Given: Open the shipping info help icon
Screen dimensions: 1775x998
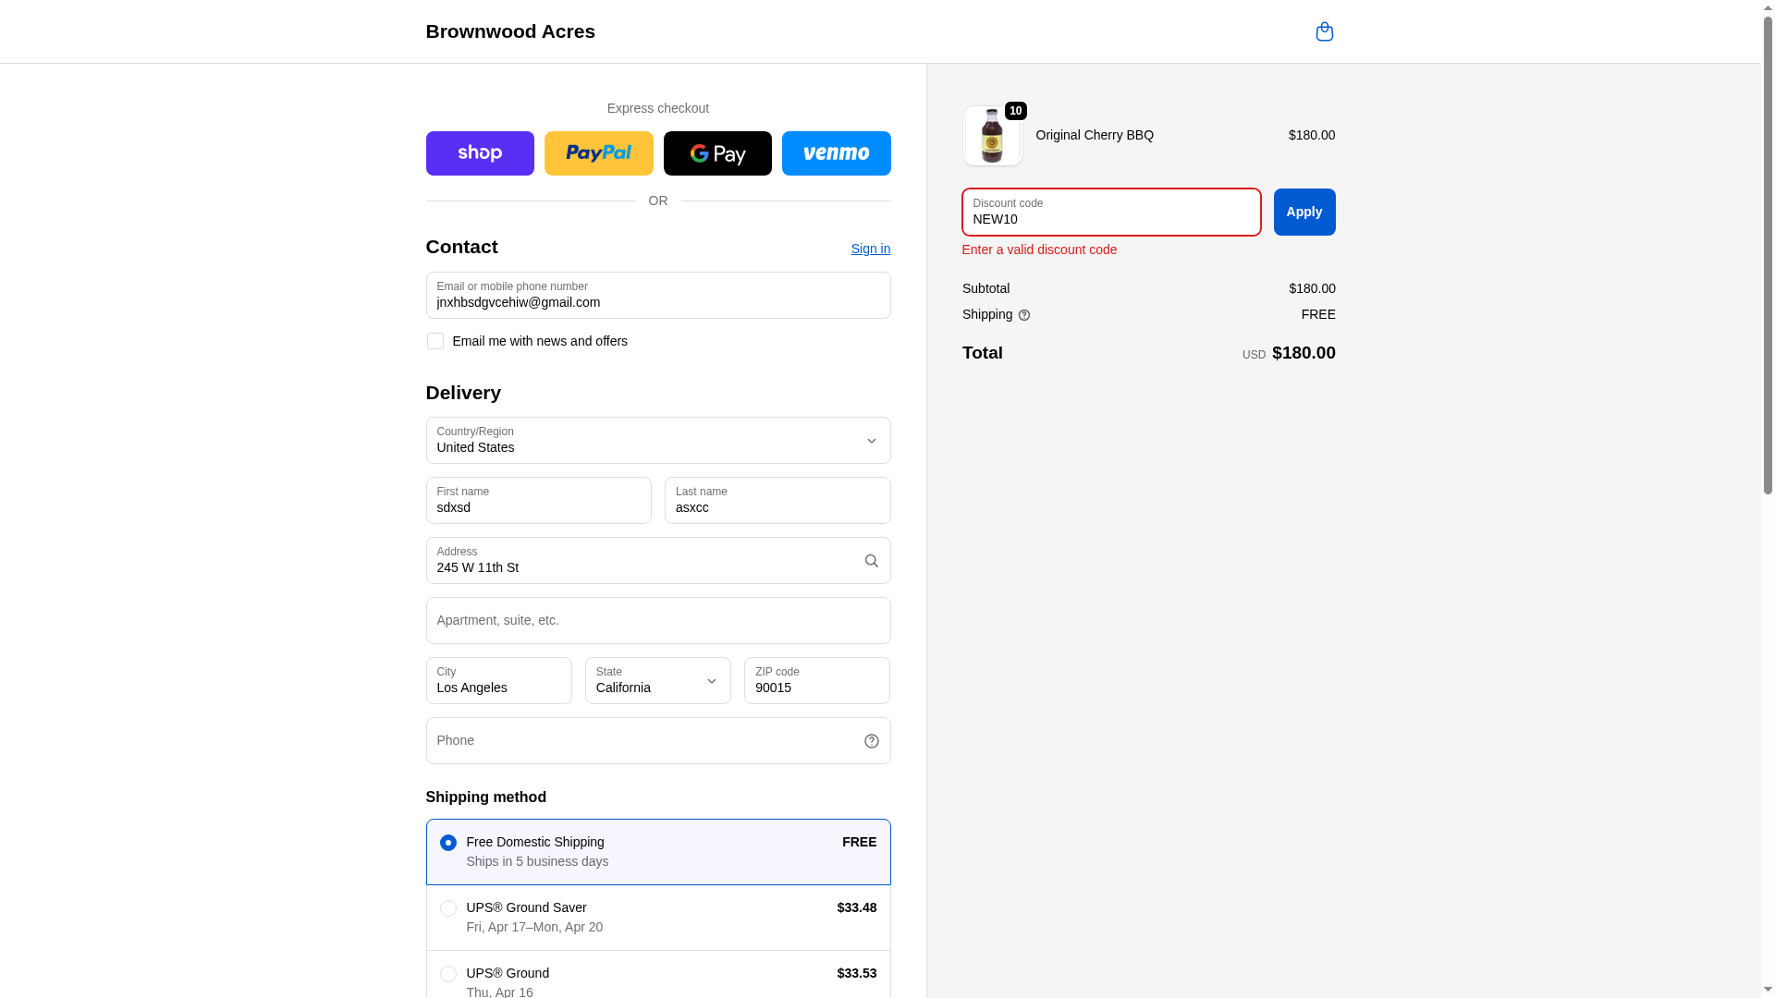Looking at the screenshot, I should click(x=1024, y=315).
